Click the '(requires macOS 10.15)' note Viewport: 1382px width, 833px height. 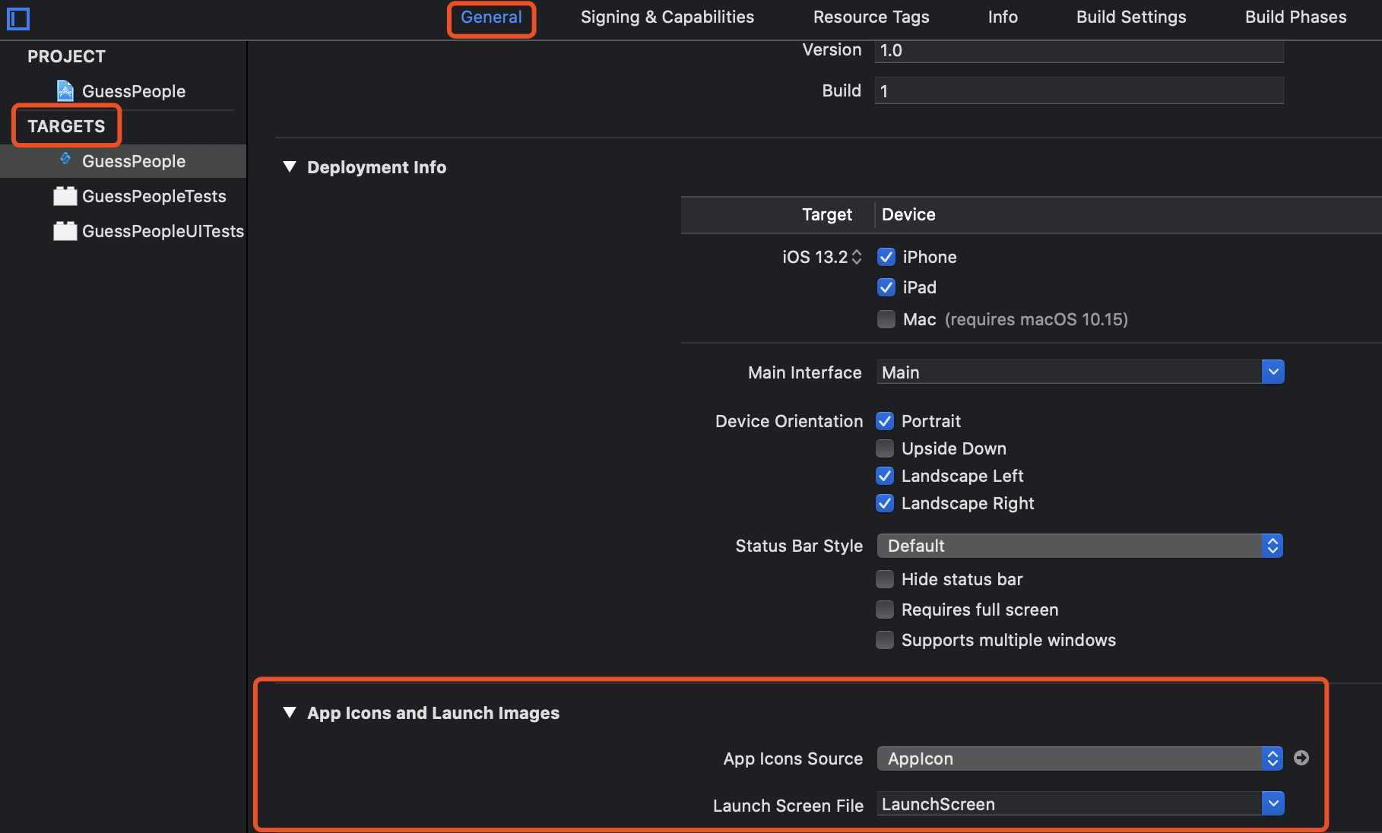[x=1036, y=319]
